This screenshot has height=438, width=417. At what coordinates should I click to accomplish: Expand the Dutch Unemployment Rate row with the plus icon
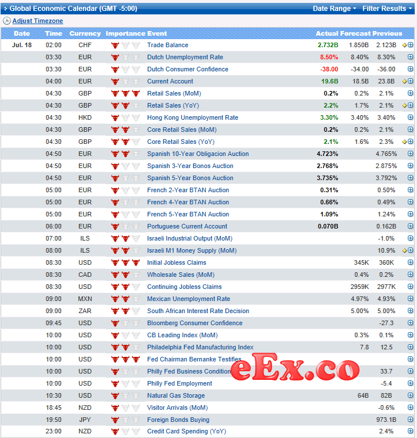[410, 57]
